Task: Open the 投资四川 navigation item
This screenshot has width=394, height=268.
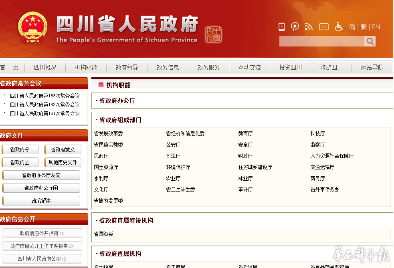Action: point(291,67)
